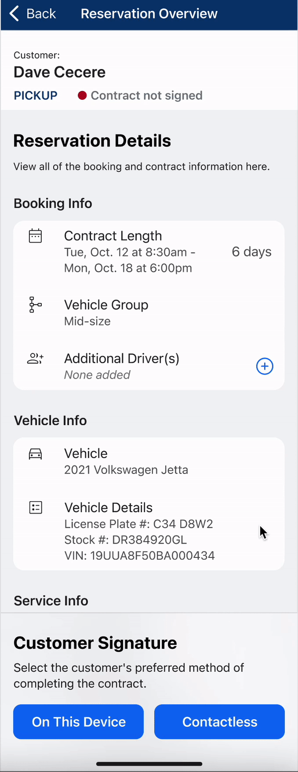
Task: Click the red contract status dot
Action: tap(82, 95)
